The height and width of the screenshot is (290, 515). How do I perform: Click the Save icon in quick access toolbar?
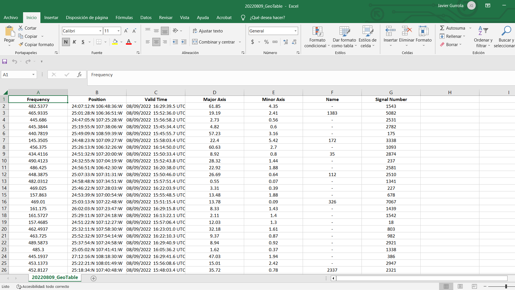(5, 61)
